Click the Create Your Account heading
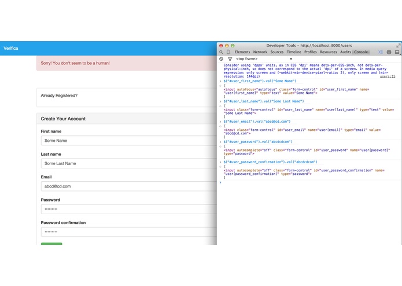 click(63, 119)
